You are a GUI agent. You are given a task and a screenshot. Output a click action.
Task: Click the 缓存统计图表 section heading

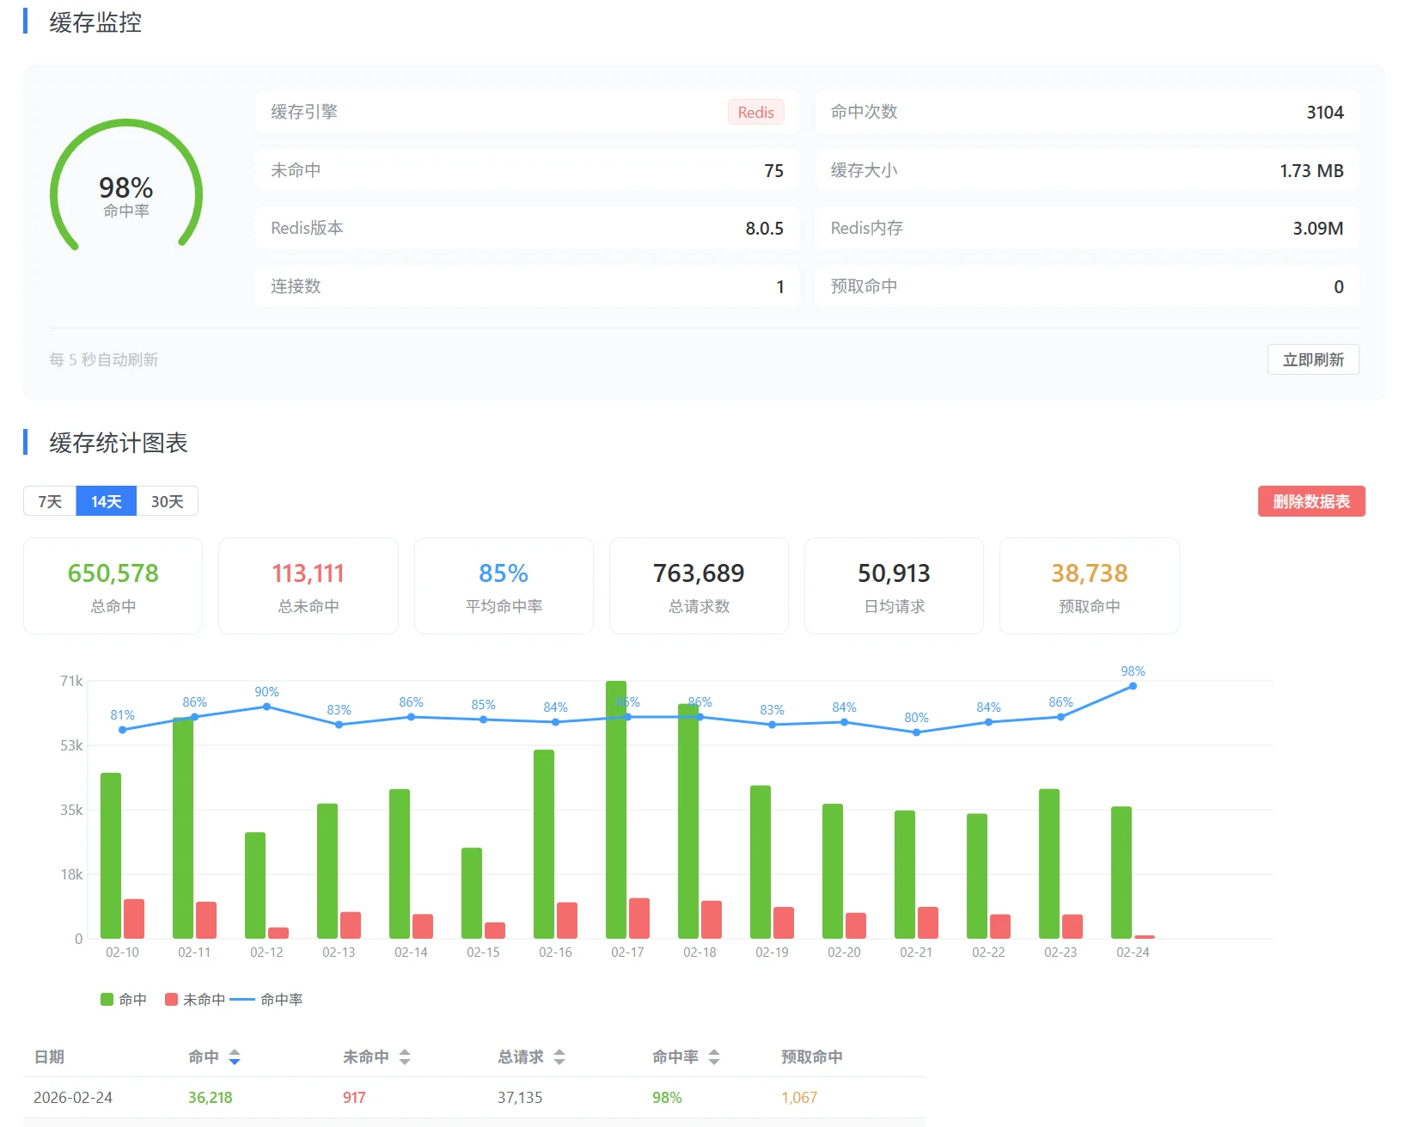pyautogui.click(x=119, y=443)
